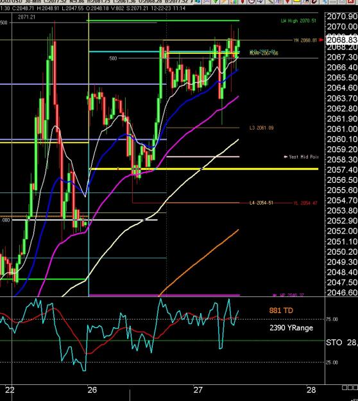The height and width of the screenshot is (401, 358).
Task: Click the 2050.20 price axis label
Action: [342, 252]
